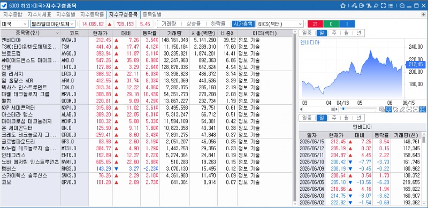Click the blue decliners count 1 box

click(x=347, y=24)
